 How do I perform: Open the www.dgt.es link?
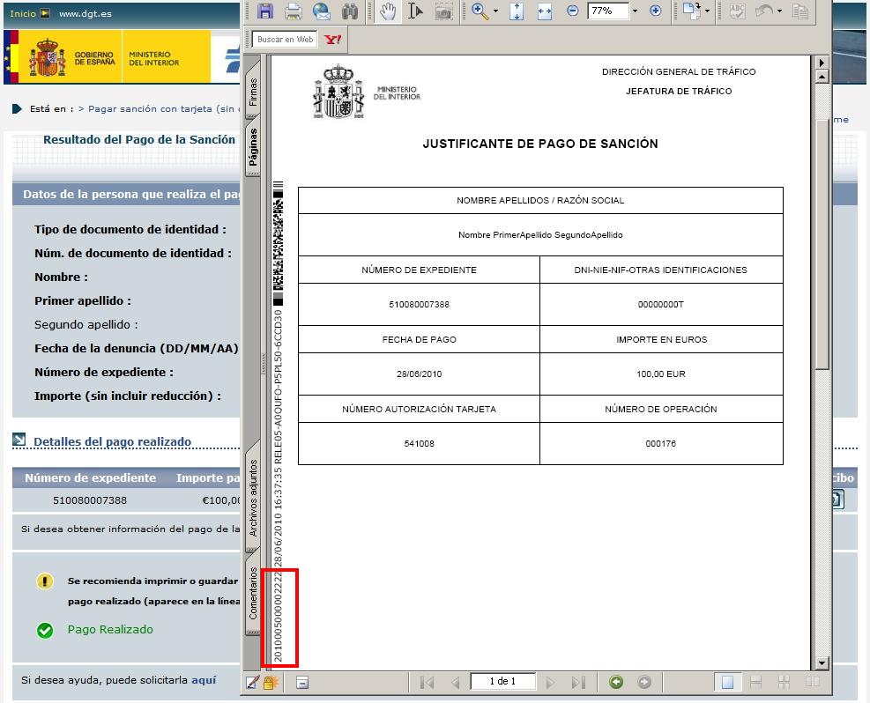[x=86, y=13]
